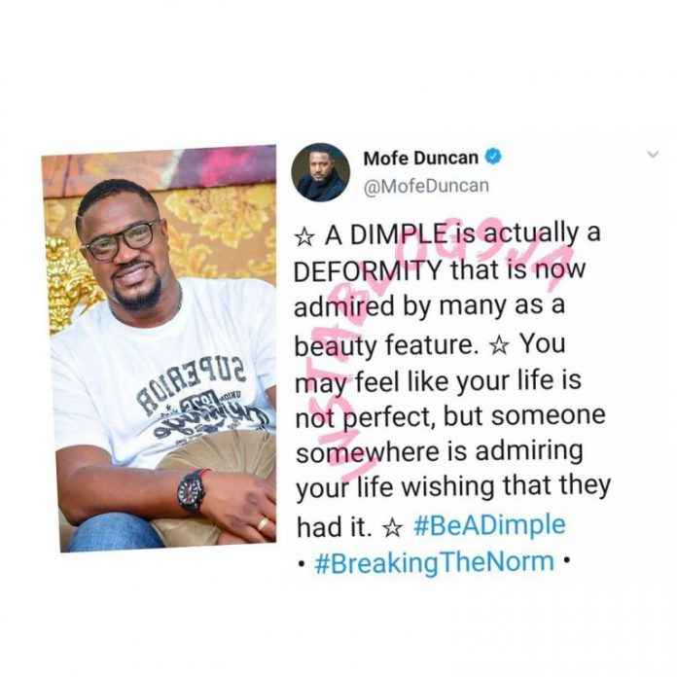This screenshot has height=677, width=677.
Task: Click Mofe Duncan's round profile avatar
Action: click(x=320, y=173)
